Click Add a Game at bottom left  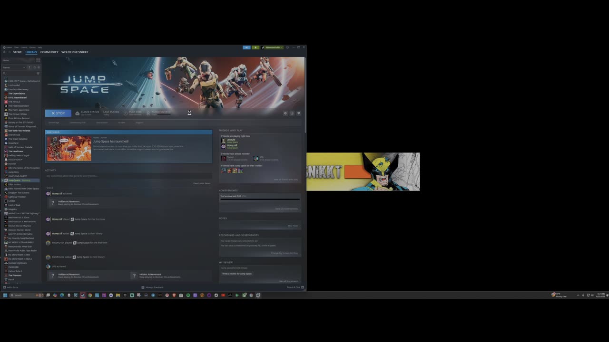pyautogui.click(x=11, y=287)
